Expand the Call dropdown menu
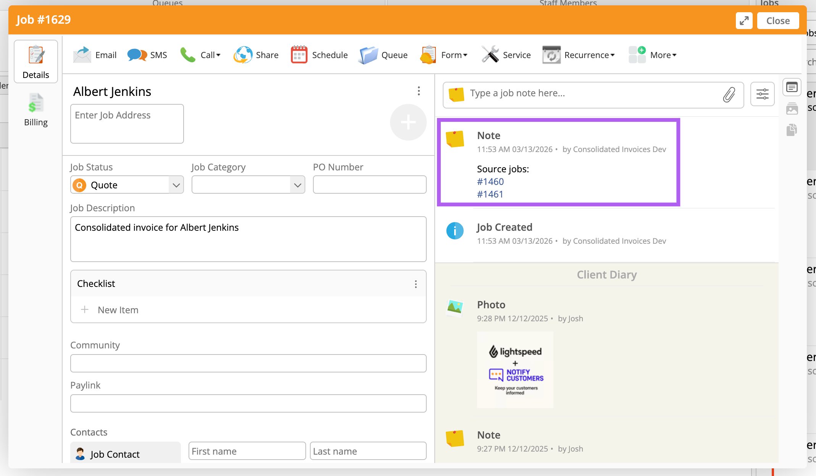 point(210,55)
